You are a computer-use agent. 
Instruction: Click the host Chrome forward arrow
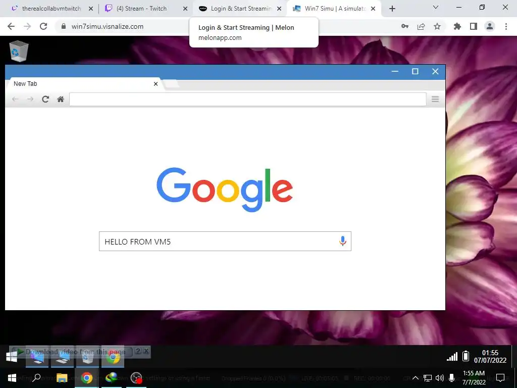pos(27,26)
